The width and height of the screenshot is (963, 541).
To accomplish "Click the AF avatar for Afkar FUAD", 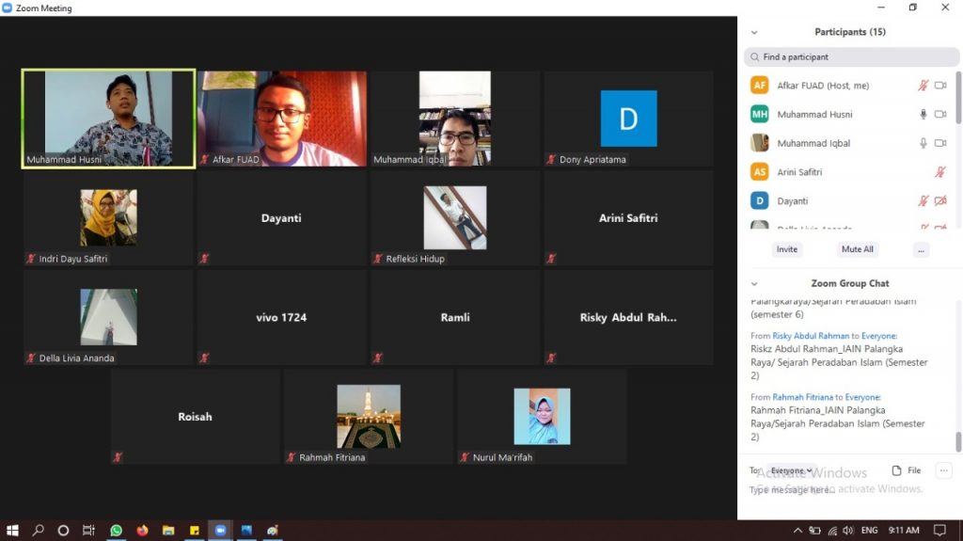I will point(760,85).
